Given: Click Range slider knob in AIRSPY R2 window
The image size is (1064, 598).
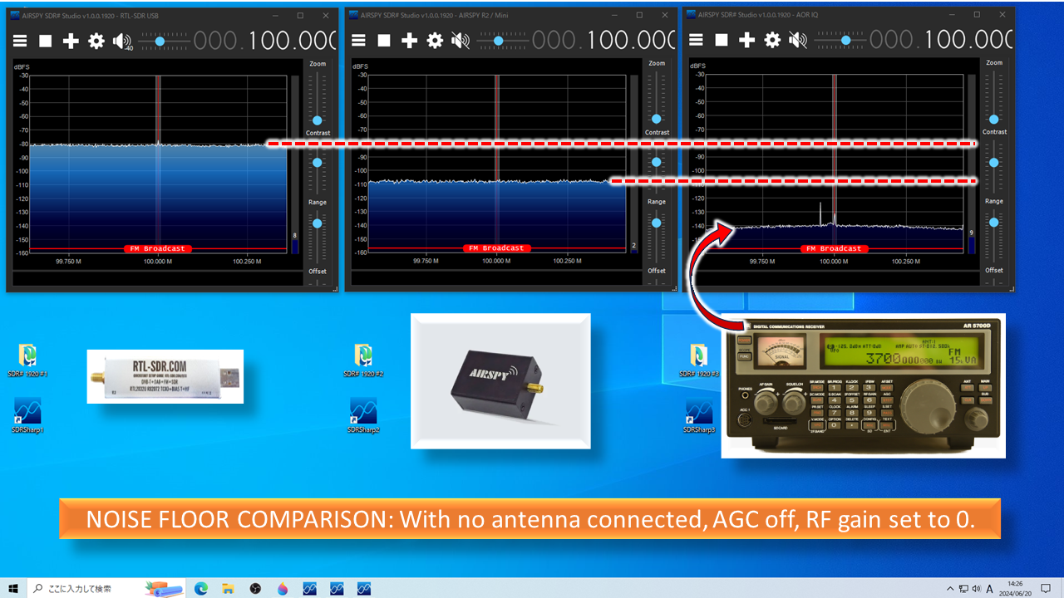Looking at the screenshot, I should (x=657, y=223).
